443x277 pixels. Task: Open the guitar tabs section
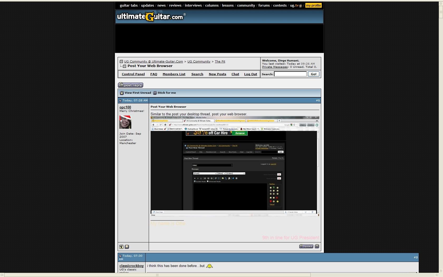[129, 5]
